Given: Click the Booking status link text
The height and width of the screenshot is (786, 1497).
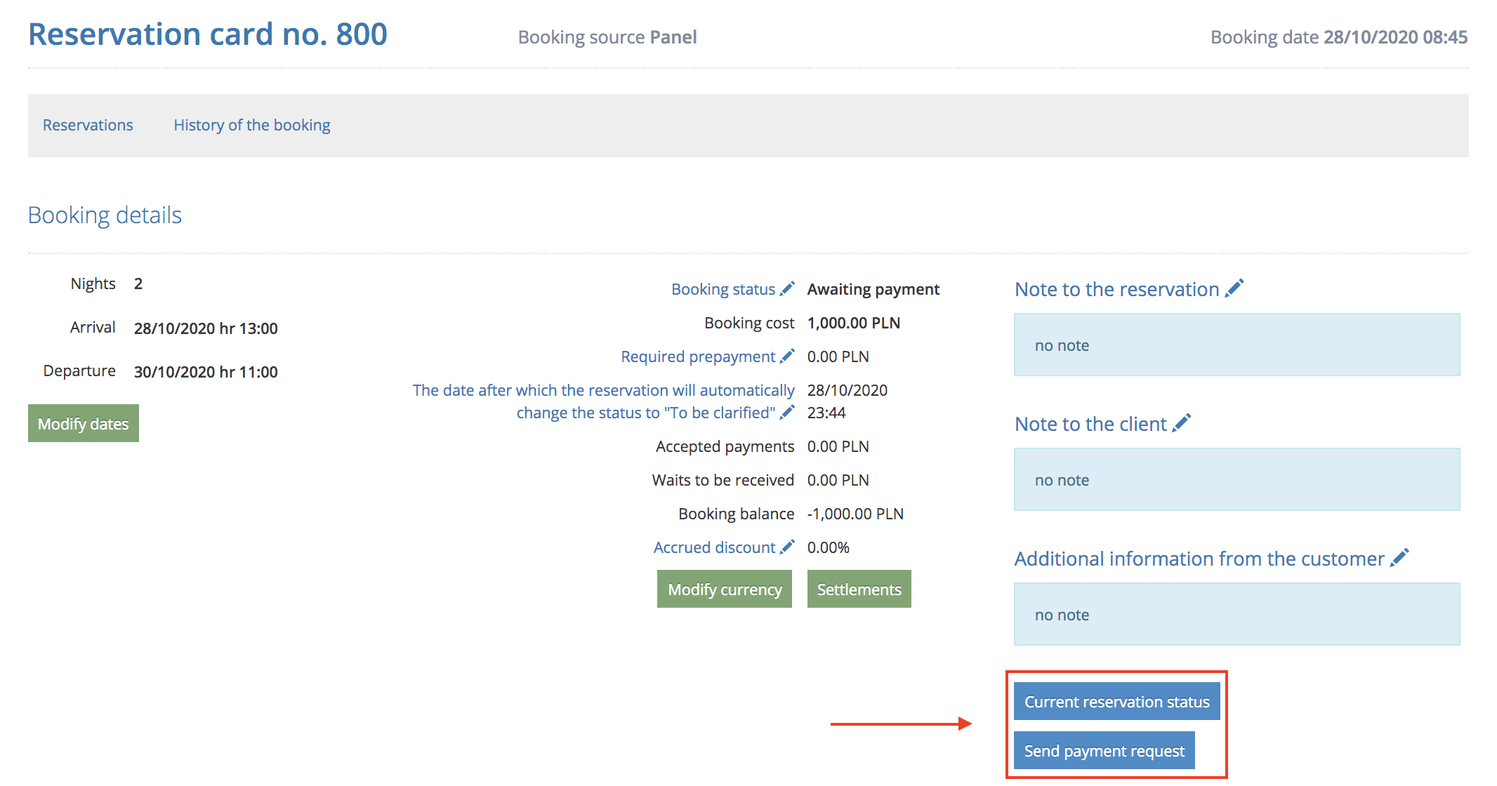Looking at the screenshot, I should 723,289.
